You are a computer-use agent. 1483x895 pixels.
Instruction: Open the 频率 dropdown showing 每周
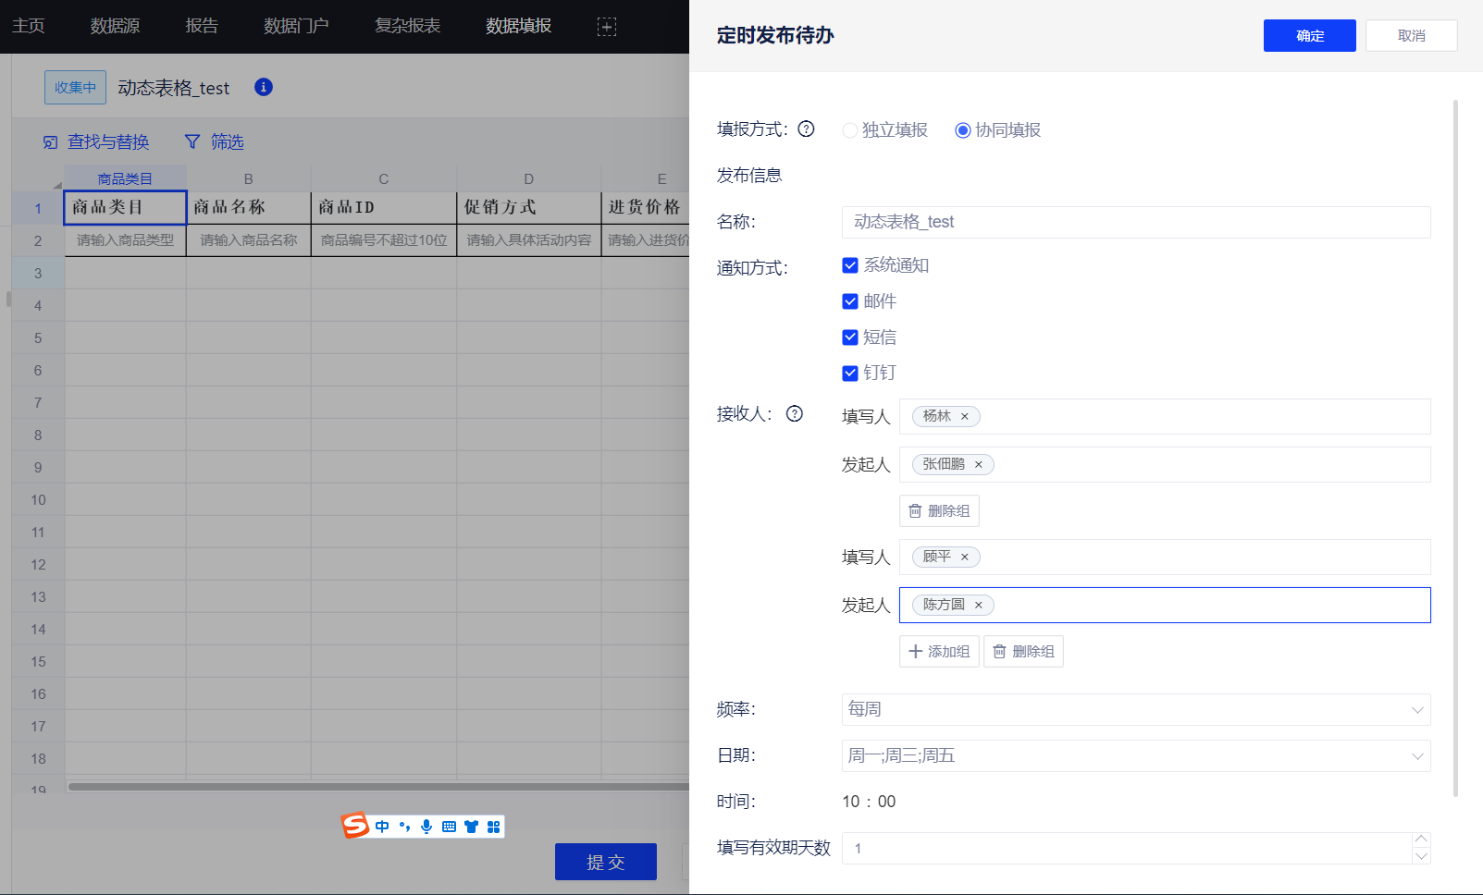(x=1135, y=710)
